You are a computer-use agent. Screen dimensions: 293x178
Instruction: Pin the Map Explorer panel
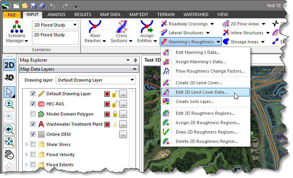pos(135,60)
